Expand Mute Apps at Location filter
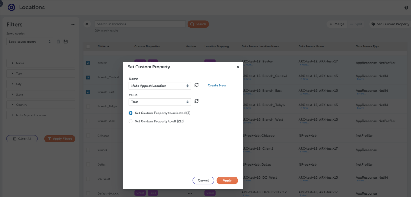Image resolution: width=411 pixels, height=197 pixels. click(x=41, y=115)
